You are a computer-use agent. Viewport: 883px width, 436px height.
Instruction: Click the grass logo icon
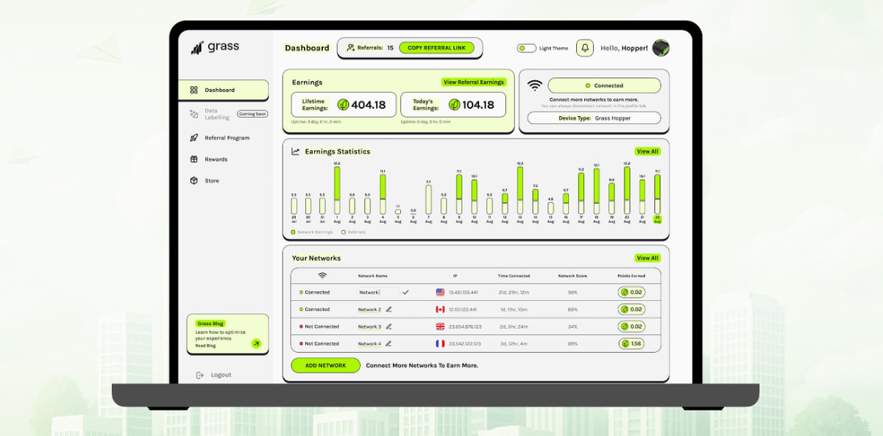[x=197, y=48]
